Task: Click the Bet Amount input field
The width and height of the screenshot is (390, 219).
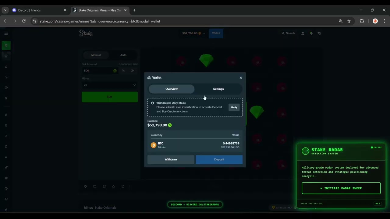Action: tap(100, 71)
